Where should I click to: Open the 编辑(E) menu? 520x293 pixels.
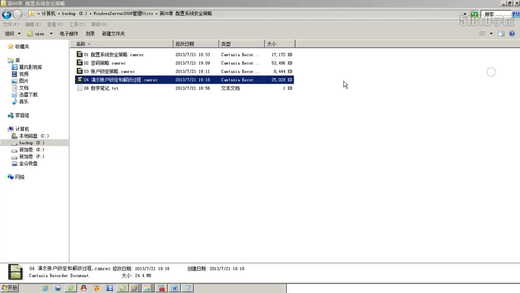point(33,24)
